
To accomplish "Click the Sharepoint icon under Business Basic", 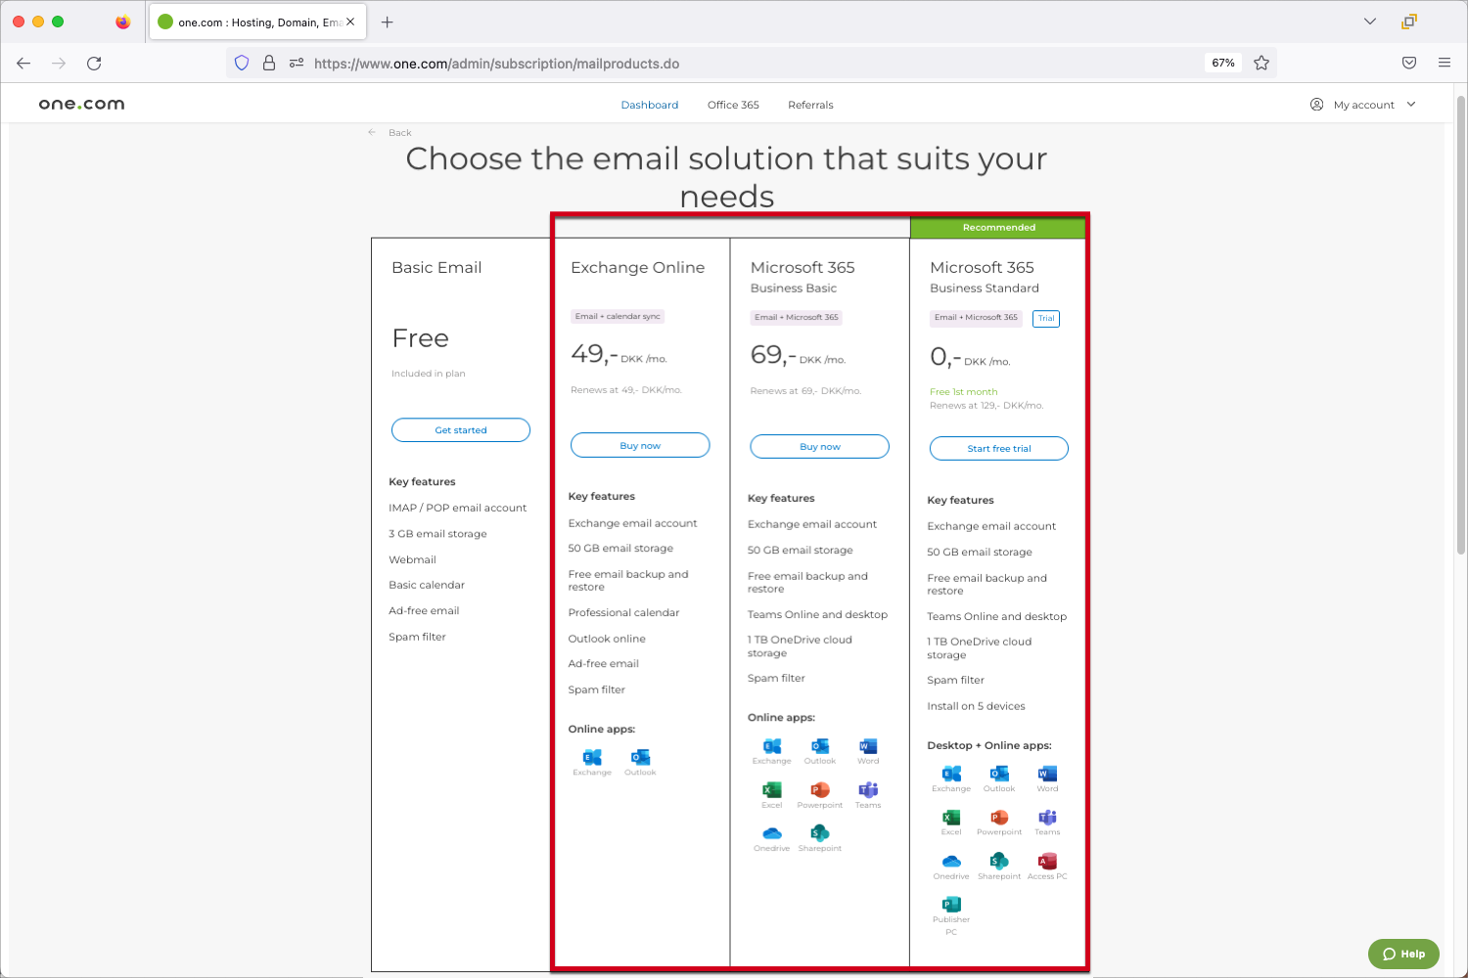I will tap(820, 832).
